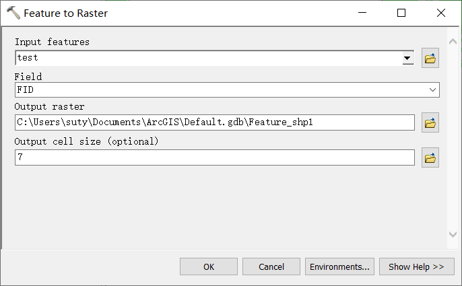462x286 pixels.
Task: Click the scroll down arrow of the dialog
Action: tap(453, 234)
